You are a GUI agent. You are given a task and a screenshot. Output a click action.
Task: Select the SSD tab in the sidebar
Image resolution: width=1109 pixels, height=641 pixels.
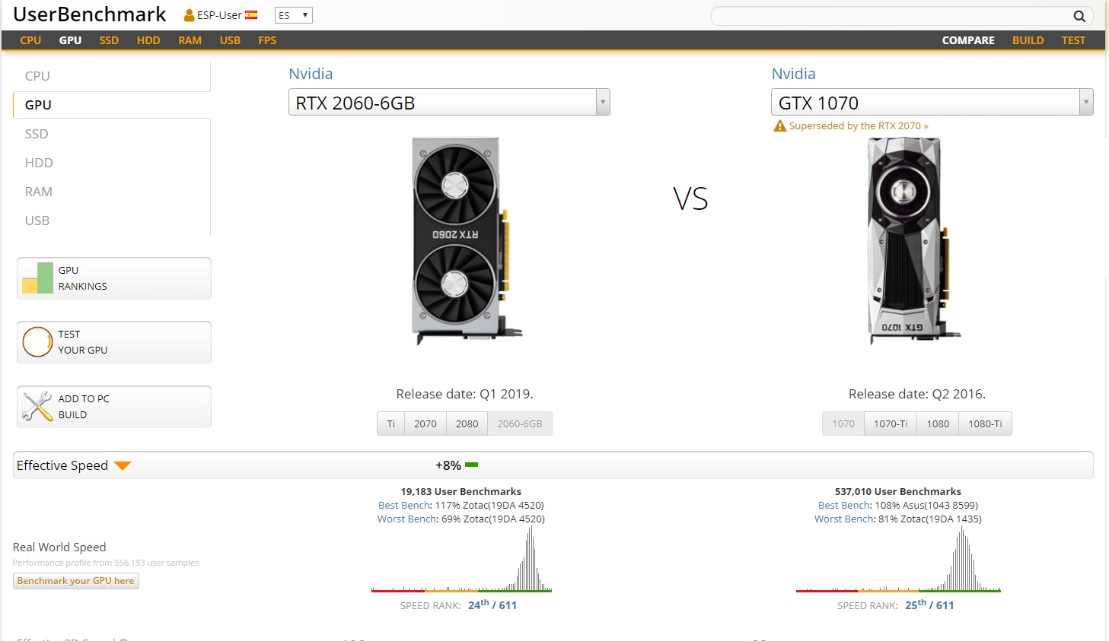(x=112, y=134)
